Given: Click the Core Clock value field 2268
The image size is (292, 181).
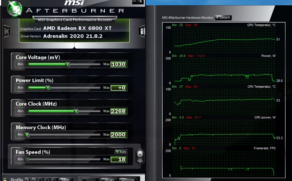Looking at the screenshot, I should coord(119,111).
